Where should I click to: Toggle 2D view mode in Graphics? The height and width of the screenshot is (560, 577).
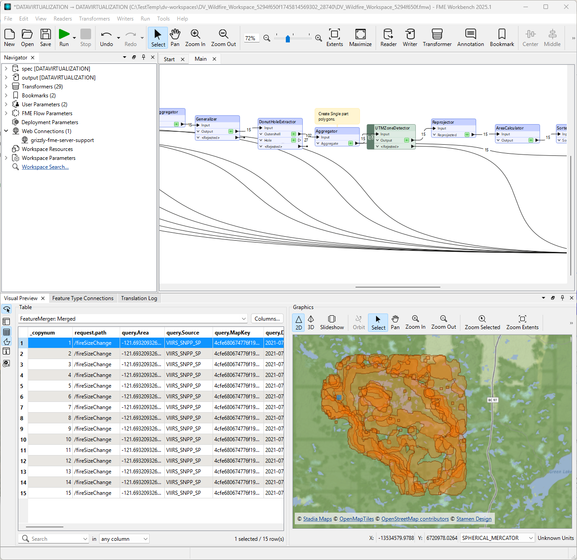pyautogui.click(x=299, y=322)
